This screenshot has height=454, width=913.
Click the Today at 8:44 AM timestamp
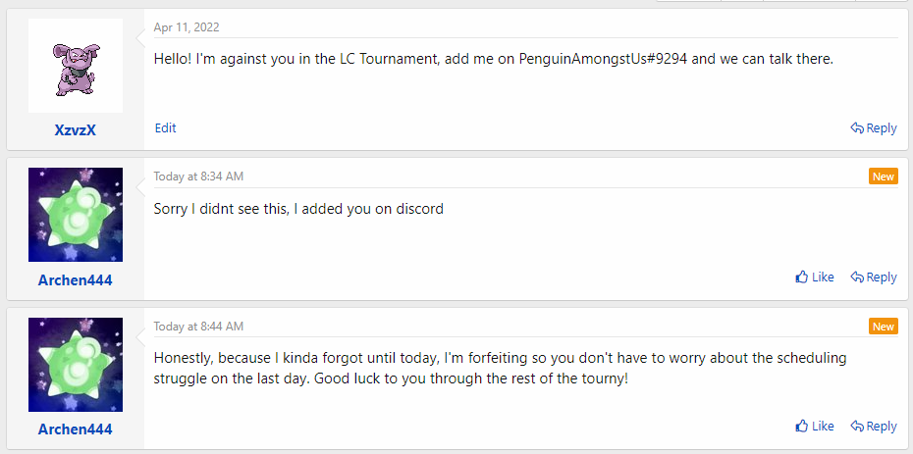click(198, 326)
